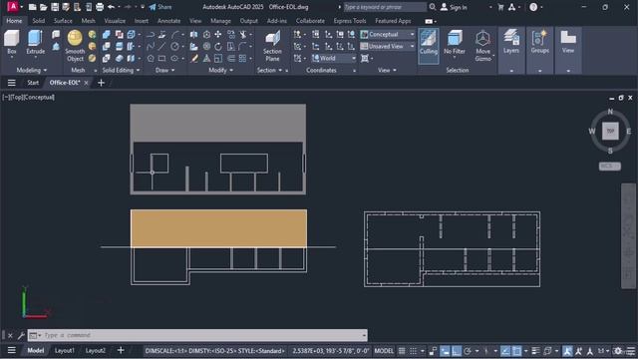
Task: Click the coordinates readout in status bar
Action: (x=330, y=351)
